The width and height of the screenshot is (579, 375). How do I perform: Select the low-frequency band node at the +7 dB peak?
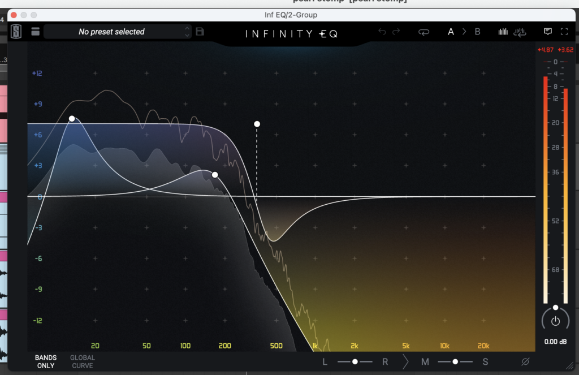(x=72, y=119)
